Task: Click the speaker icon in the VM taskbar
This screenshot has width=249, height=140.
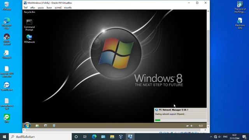Action: [x=192, y=126]
